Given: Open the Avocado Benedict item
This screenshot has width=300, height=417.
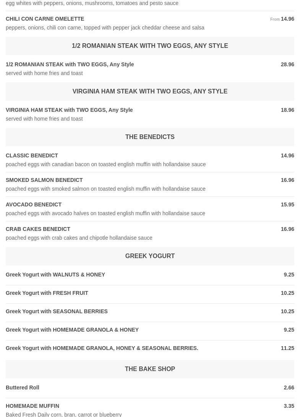Looking at the screenshot, I should click(34, 204).
